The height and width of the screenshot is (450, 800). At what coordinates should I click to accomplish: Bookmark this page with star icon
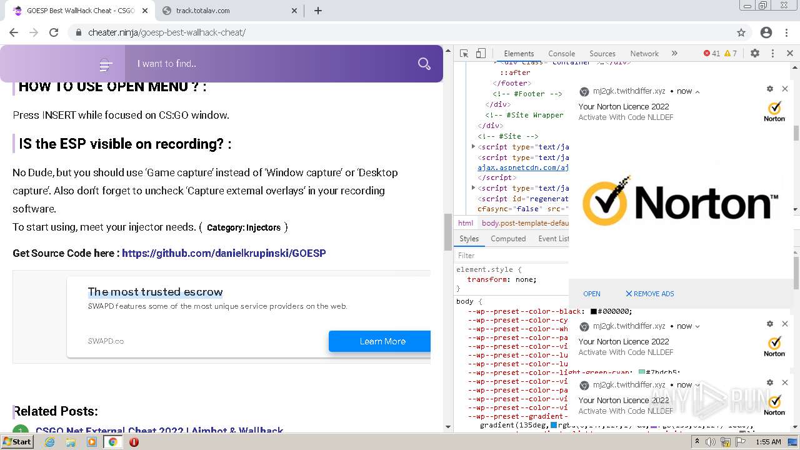pos(741,32)
